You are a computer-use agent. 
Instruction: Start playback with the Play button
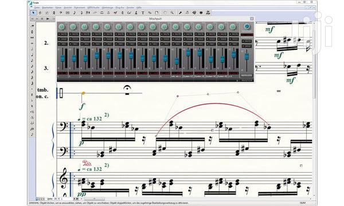click(48, 19)
